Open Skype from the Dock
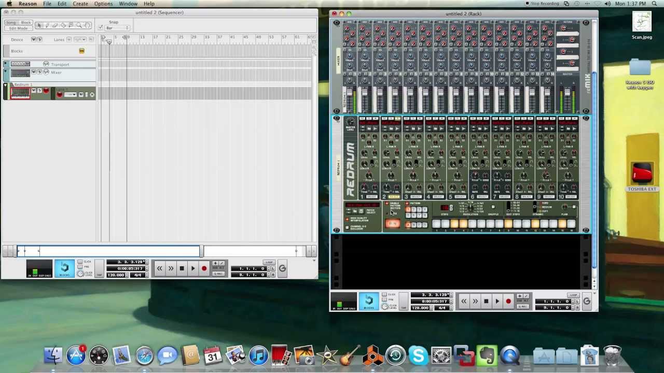The image size is (664, 373). pos(418,355)
